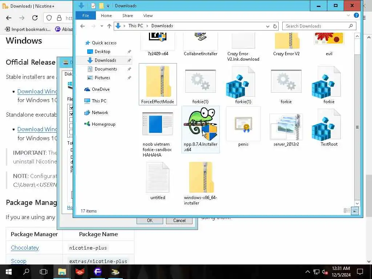The image size is (372, 279).
Task: Open the Home ribbon tab
Action: [x=106, y=16]
